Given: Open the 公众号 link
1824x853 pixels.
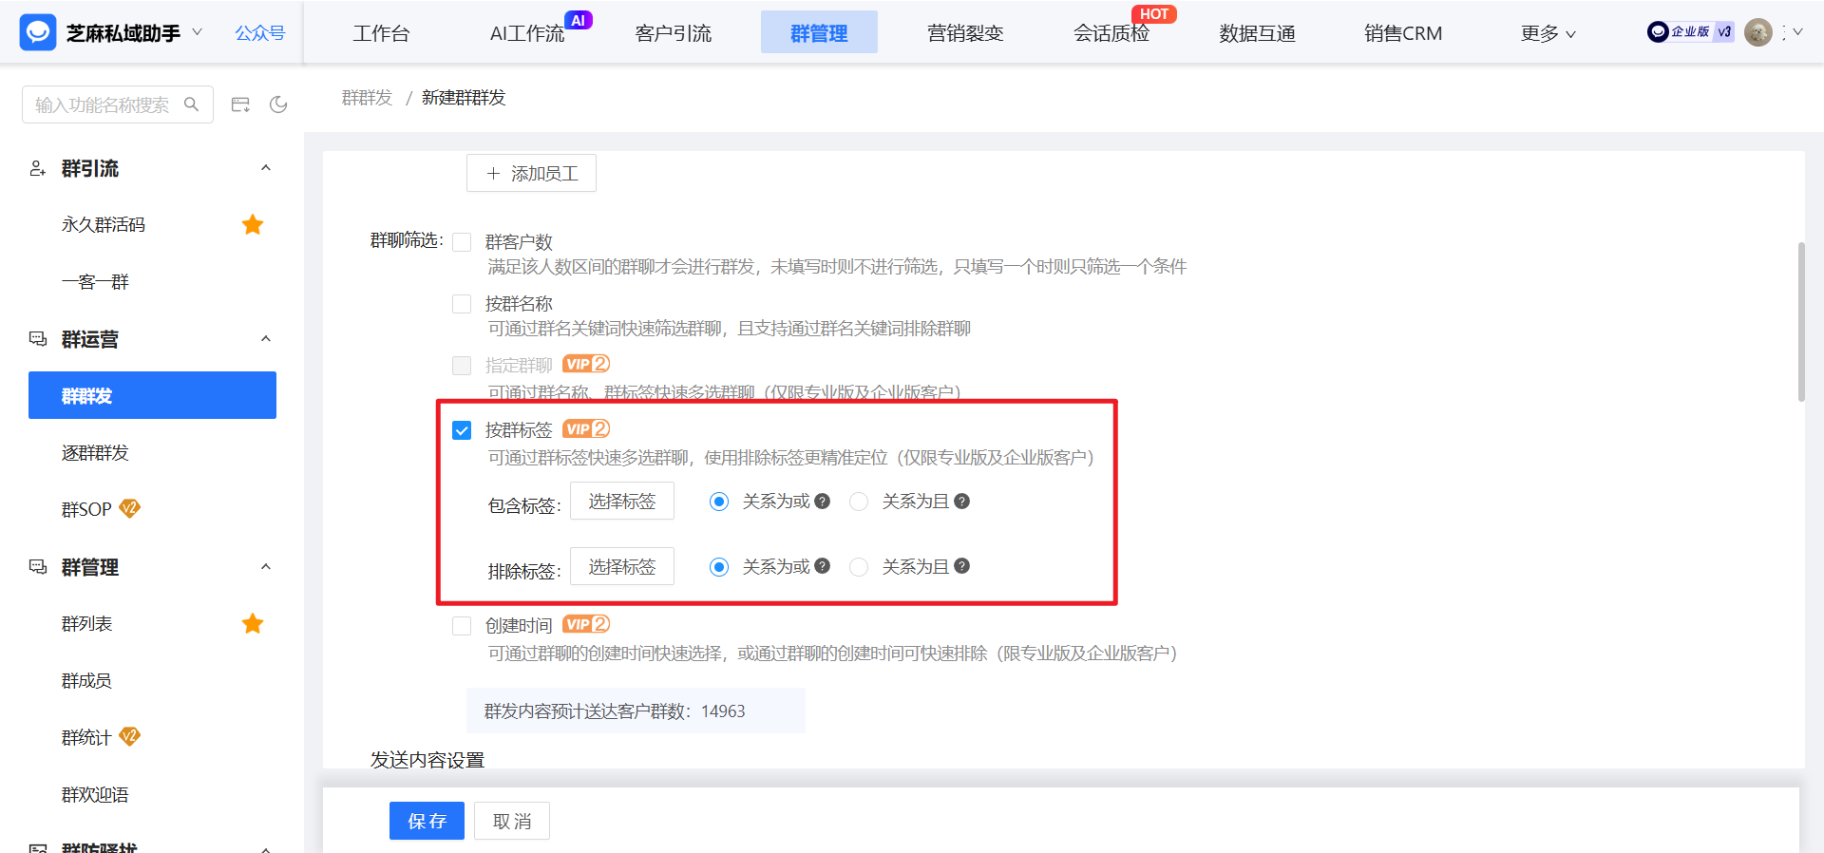Looking at the screenshot, I should (260, 33).
